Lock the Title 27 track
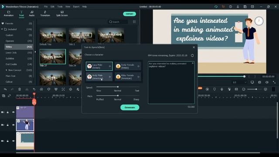The width and height of the screenshot is (279, 157). pyautogui.click(x=8, y=112)
